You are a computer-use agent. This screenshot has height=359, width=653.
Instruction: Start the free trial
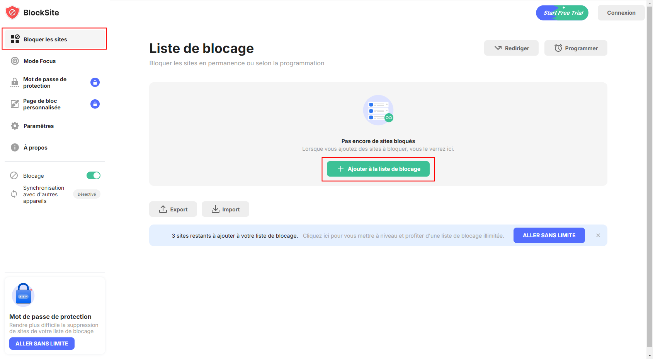coord(562,13)
